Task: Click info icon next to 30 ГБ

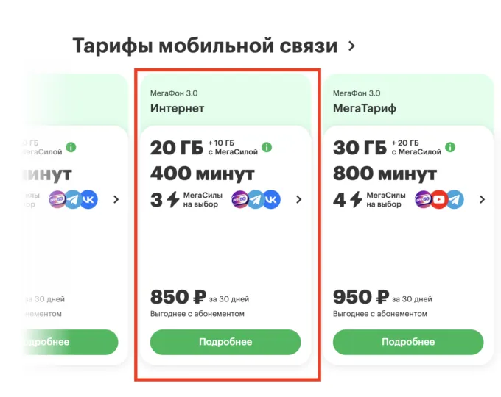Action: pos(449,147)
